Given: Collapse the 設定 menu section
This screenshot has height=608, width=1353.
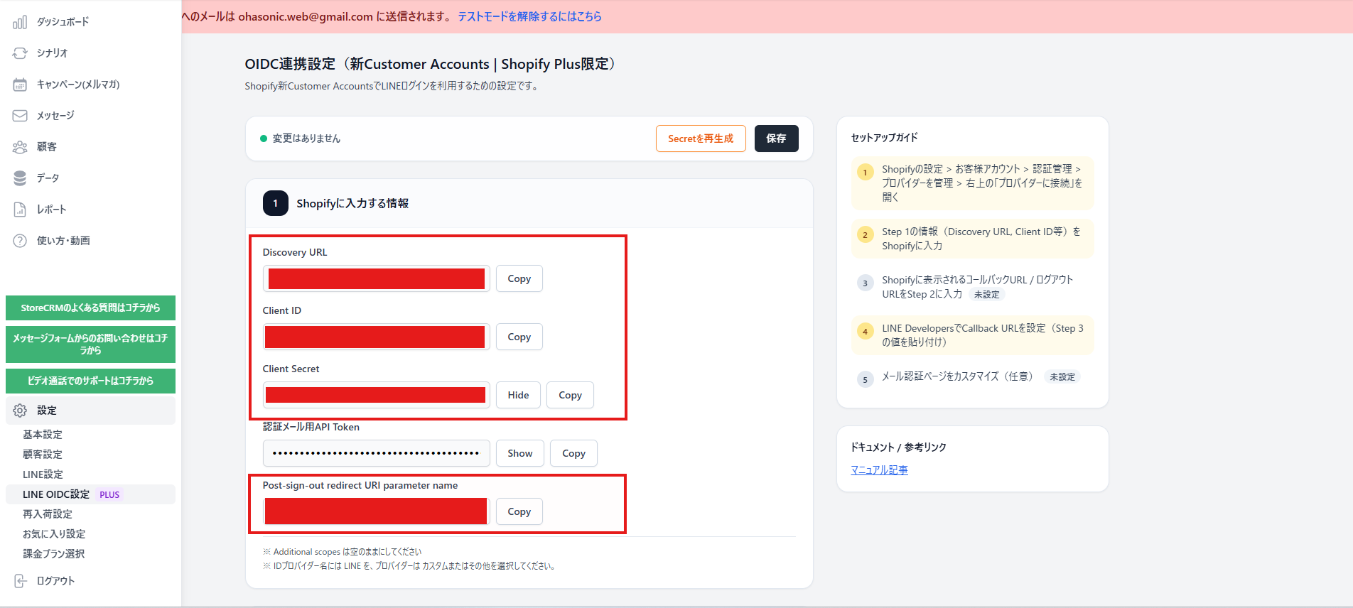Looking at the screenshot, I should tap(90, 411).
